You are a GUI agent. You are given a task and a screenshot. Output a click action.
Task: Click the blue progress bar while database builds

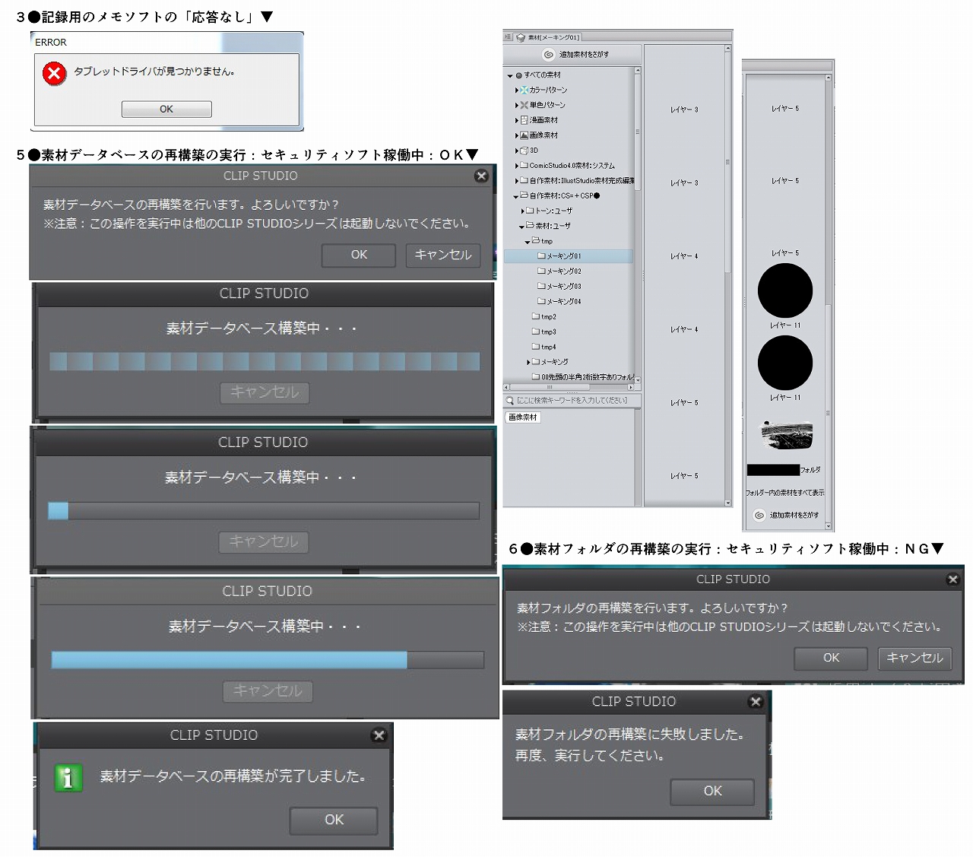[x=228, y=660]
